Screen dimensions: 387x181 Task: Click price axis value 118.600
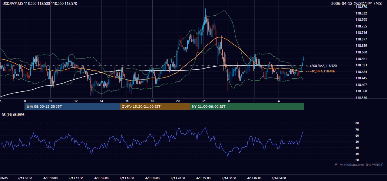click(361, 52)
